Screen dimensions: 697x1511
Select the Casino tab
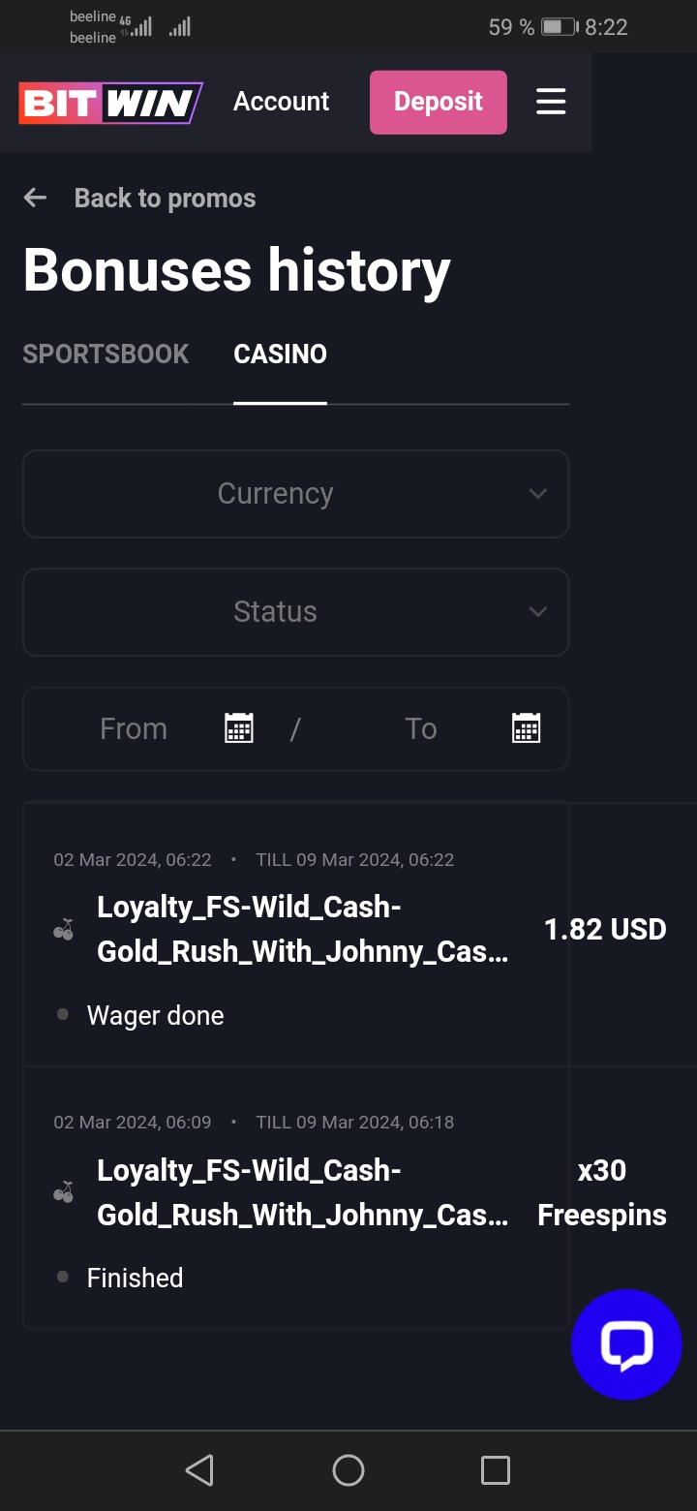[x=280, y=355]
